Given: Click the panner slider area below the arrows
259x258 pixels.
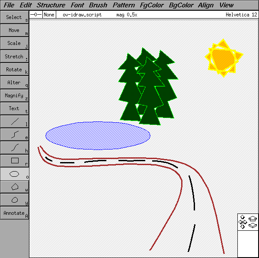Looking at the screenshot, I should tap(248, 244).
